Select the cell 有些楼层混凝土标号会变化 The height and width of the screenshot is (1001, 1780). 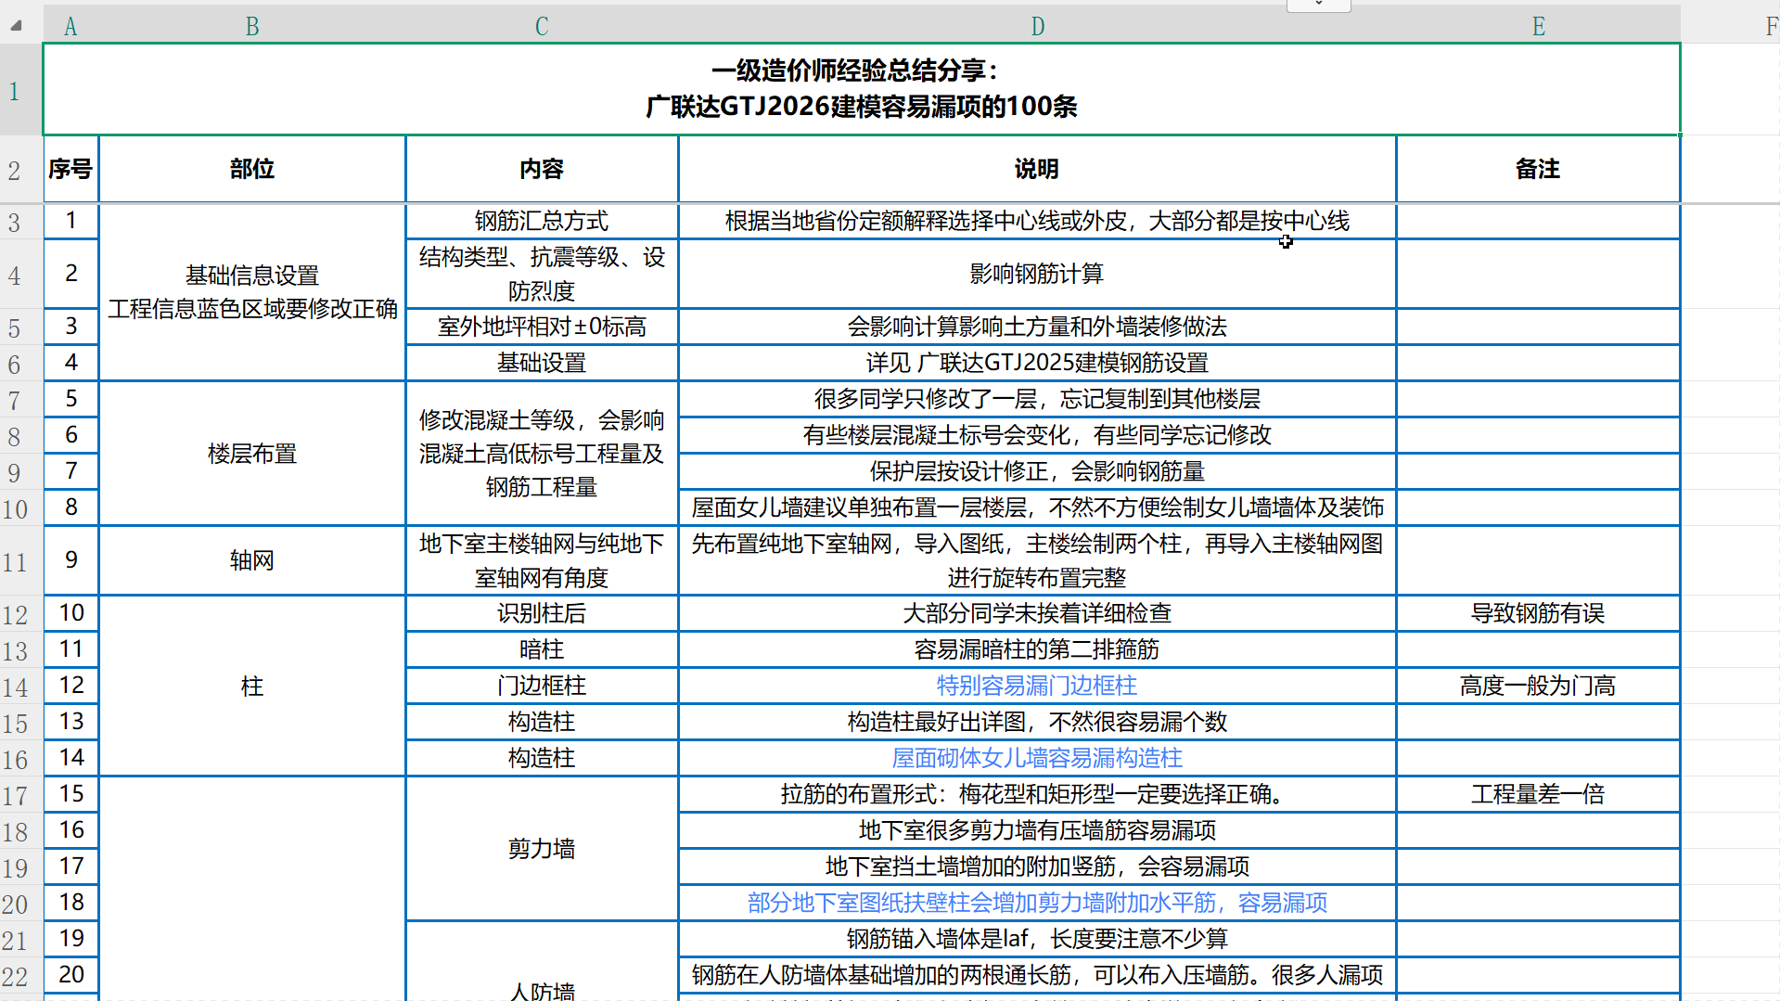click(x=1037, y=435)
